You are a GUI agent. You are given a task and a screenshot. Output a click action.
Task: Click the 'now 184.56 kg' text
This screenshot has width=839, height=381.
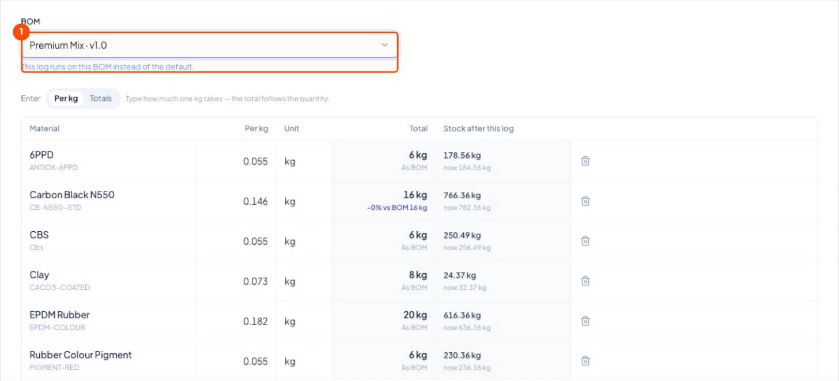(x=467, y=168)
